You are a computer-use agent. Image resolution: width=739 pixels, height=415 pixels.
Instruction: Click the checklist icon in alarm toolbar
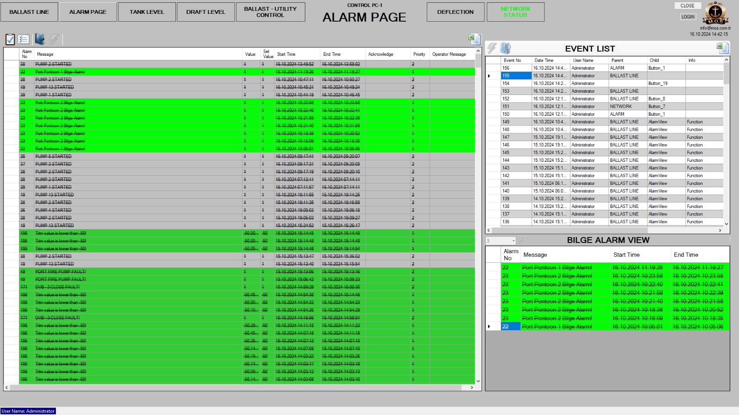coord(24,39)
